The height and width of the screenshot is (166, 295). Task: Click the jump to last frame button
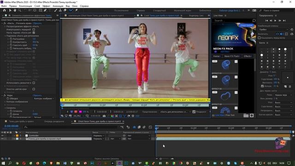284,20
